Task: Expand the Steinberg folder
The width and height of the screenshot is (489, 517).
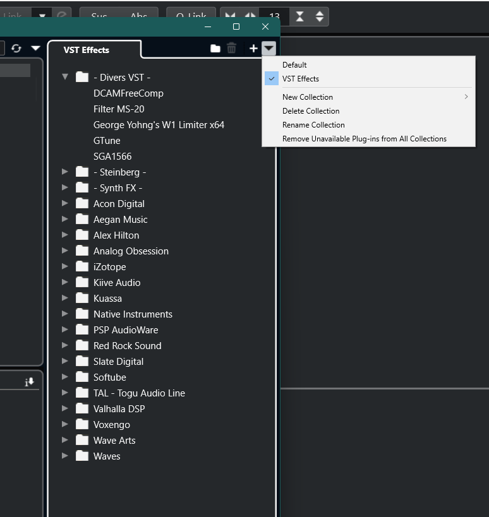Action: pyautogui.click(x=65, y=172)
